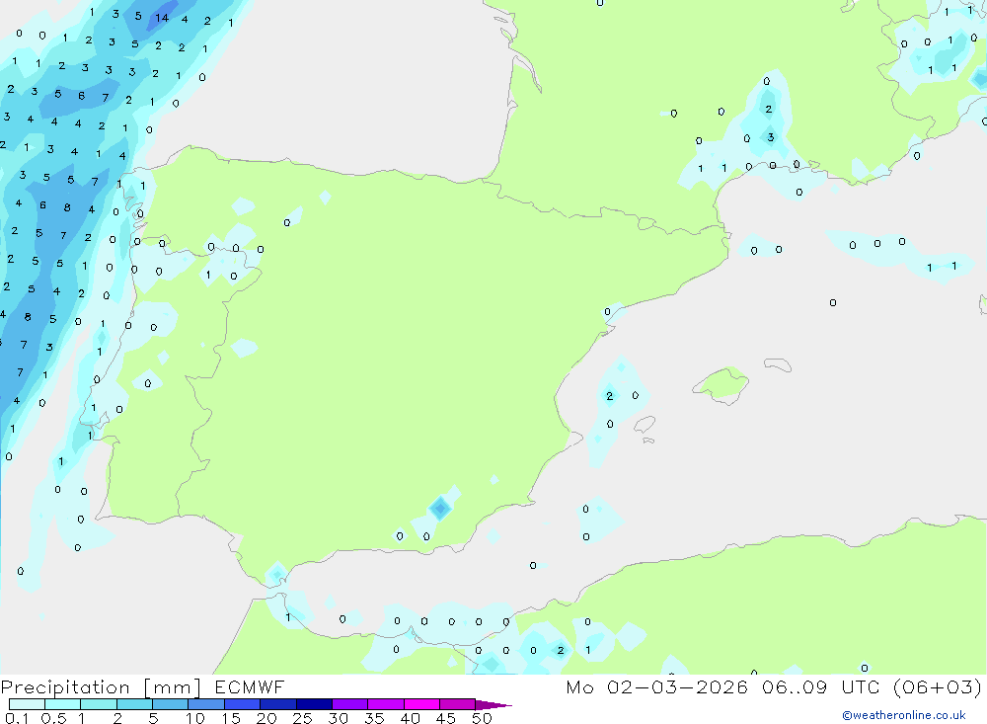Select the 30–35 mm legend swatch
Viewport: 987px width, 724px height.
pyautogui.click(x=350, y=704)
